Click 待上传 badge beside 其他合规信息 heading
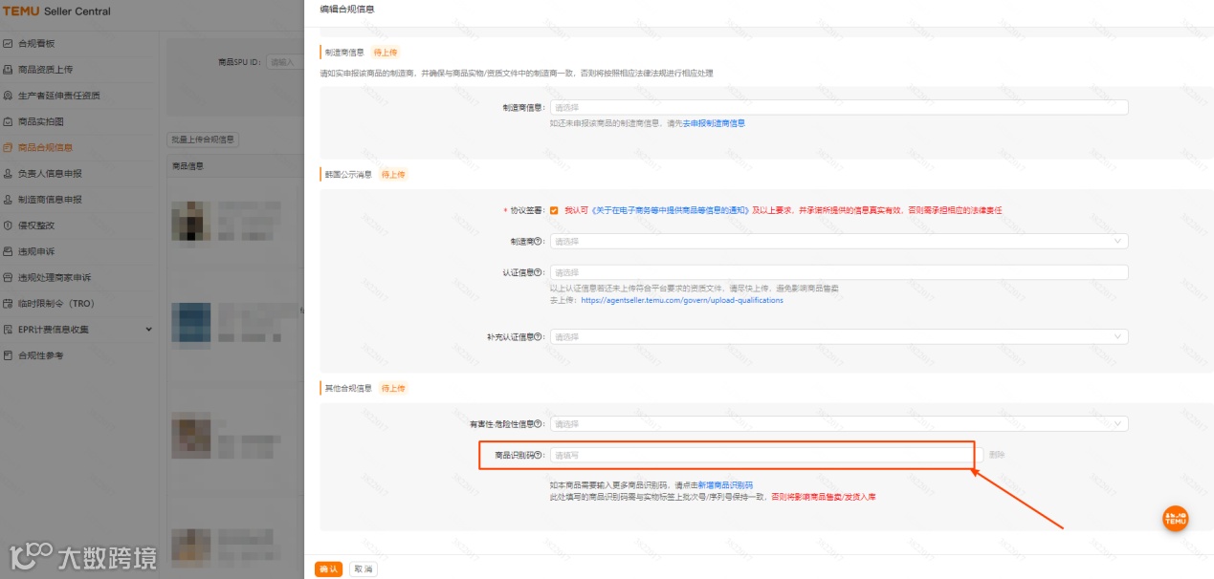This screenshot has width=1214, height=579. click(394, 389)
